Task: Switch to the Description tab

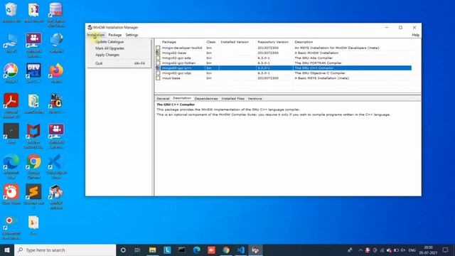Action: (x=182, y=98)
